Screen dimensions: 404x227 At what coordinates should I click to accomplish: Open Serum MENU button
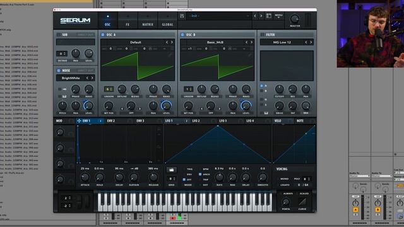click(x=278, y=16)
